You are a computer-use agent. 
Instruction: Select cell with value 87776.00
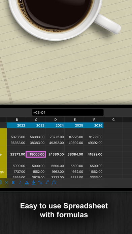tap(74, 137)
